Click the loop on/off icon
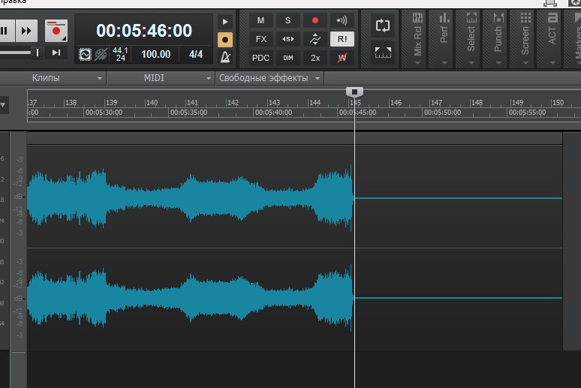 click(x=383, y=26)
